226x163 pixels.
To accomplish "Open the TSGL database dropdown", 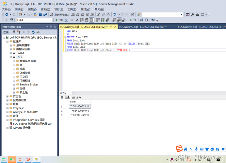I will pos(50,20).
